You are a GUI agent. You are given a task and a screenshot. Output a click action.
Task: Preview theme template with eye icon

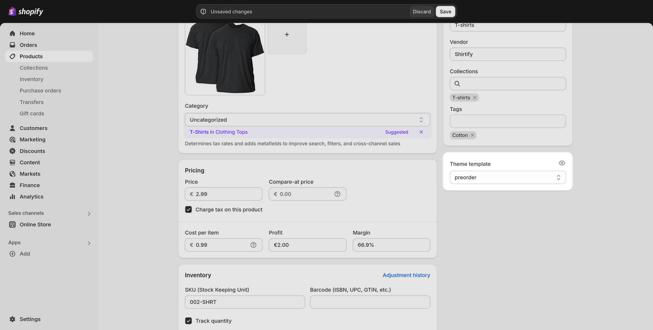(x=562, y=163)
